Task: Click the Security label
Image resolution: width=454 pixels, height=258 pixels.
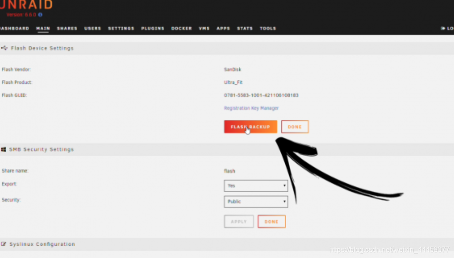Action: 11,200
